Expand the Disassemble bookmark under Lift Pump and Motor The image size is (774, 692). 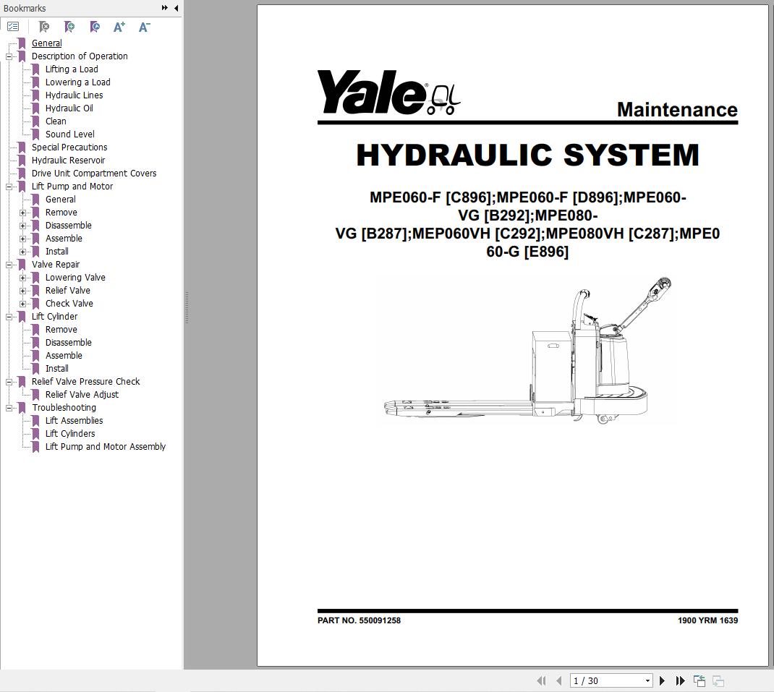click(x=22, y=226)
